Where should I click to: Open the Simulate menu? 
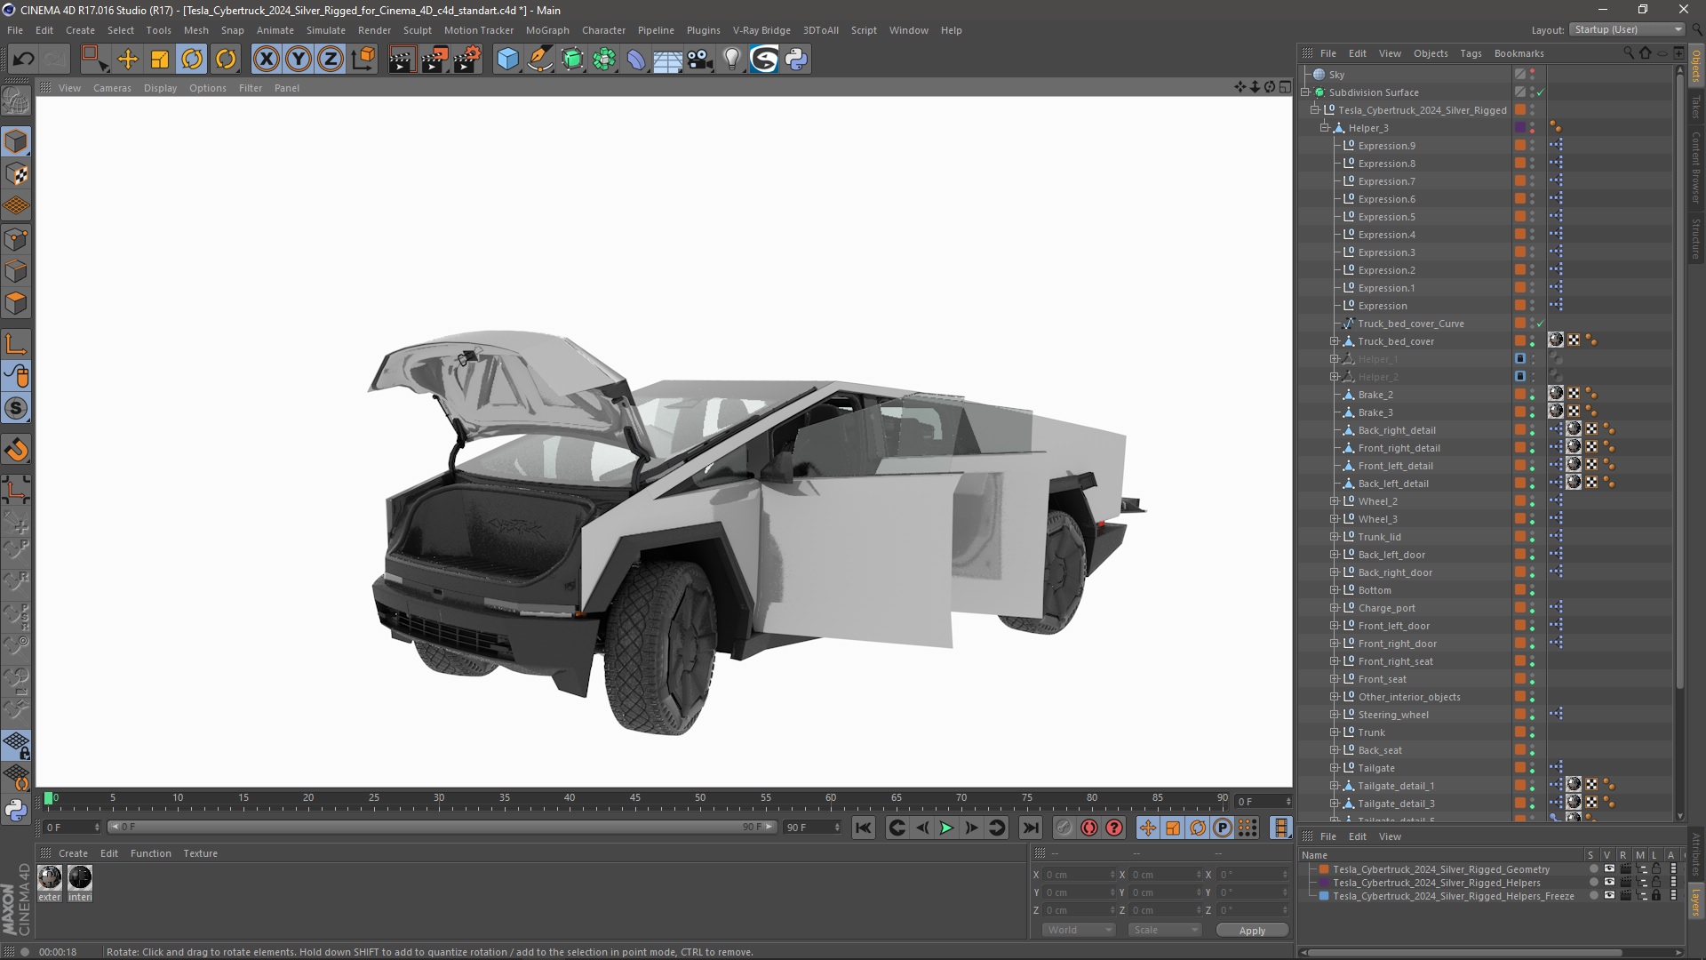326,30
